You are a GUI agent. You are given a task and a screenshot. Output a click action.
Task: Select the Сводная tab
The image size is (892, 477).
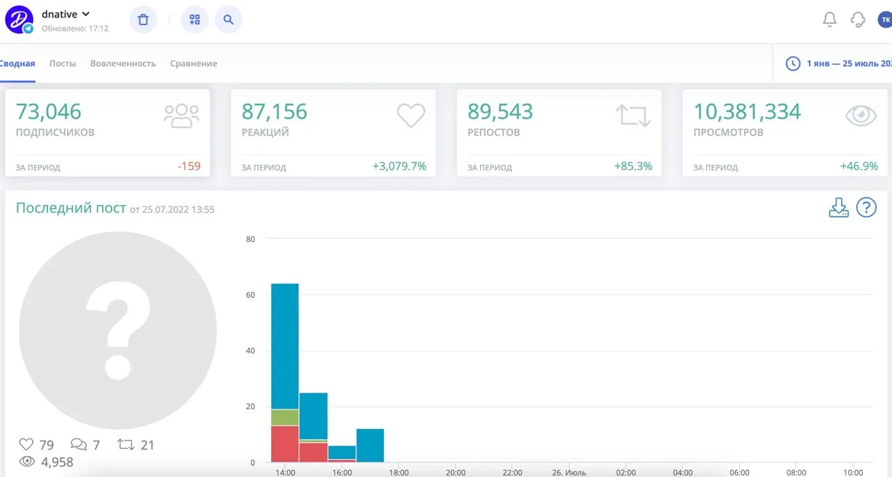coord(17,63)
